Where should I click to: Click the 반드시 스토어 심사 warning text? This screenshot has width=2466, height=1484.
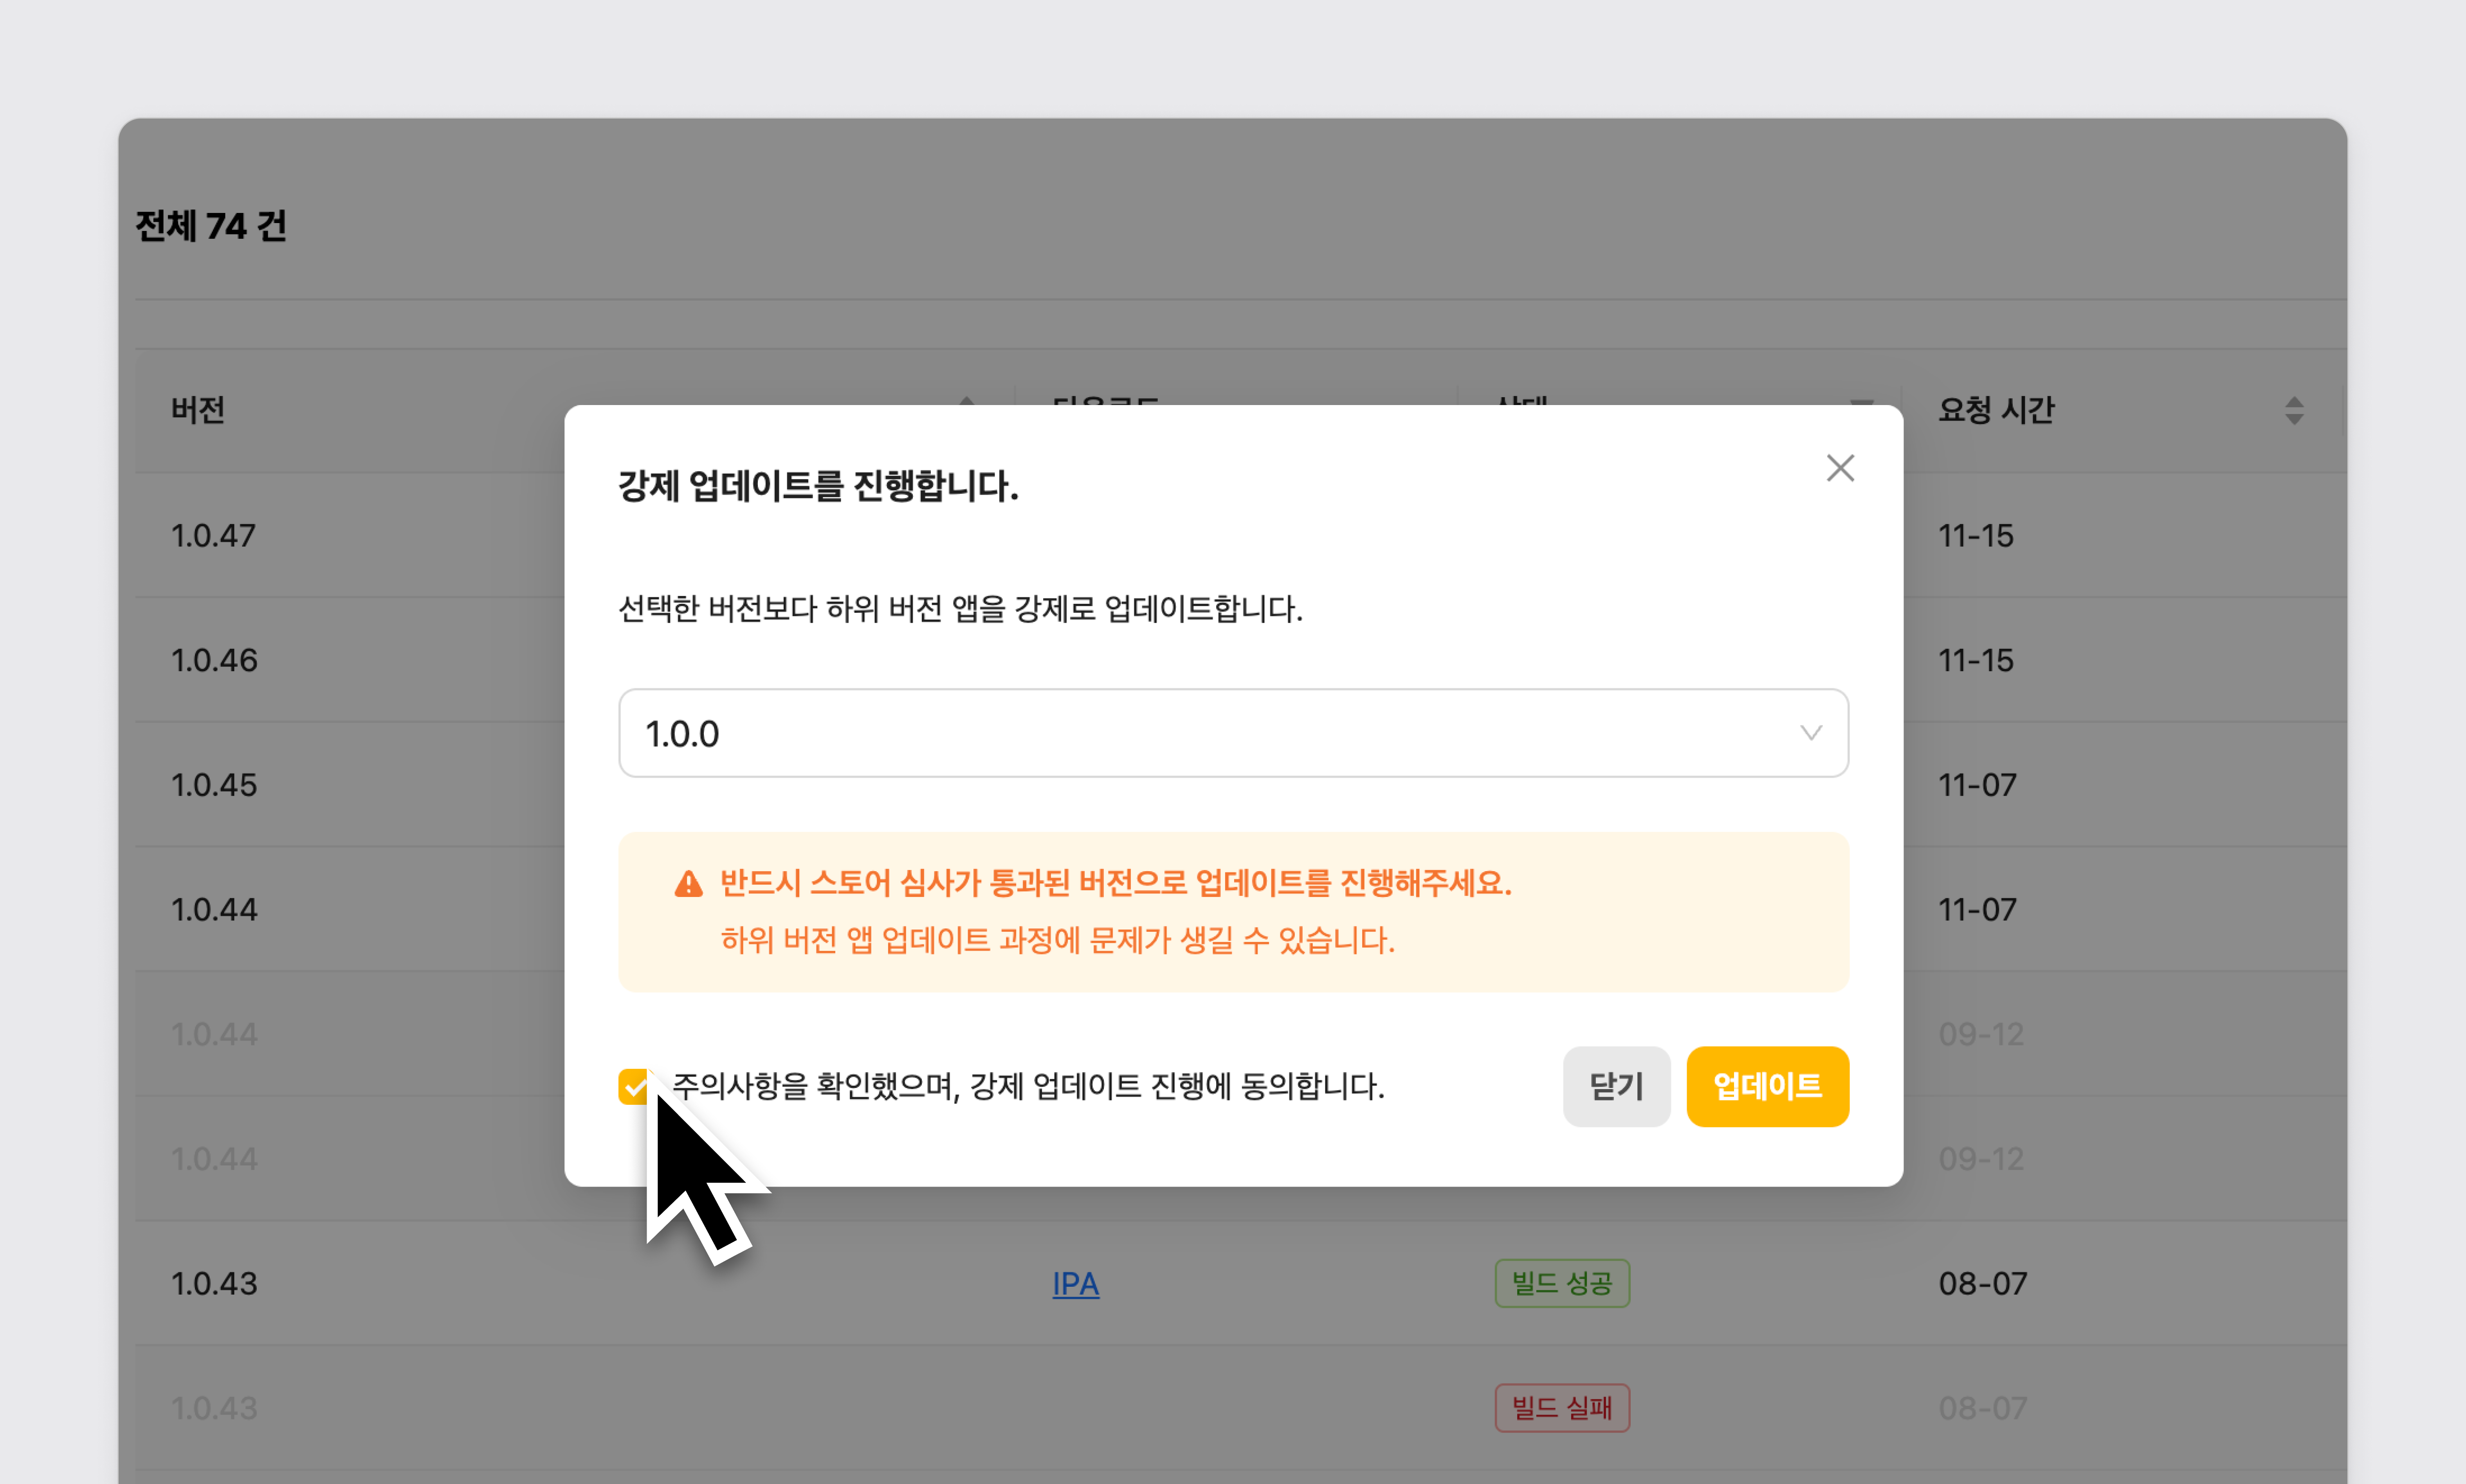(1115, 883)
